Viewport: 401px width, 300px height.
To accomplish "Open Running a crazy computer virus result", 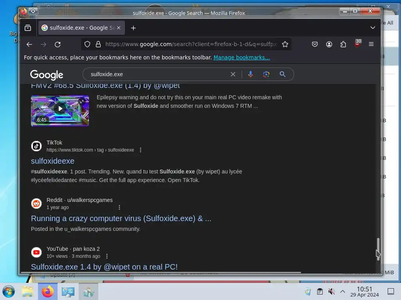I will 121,218.
